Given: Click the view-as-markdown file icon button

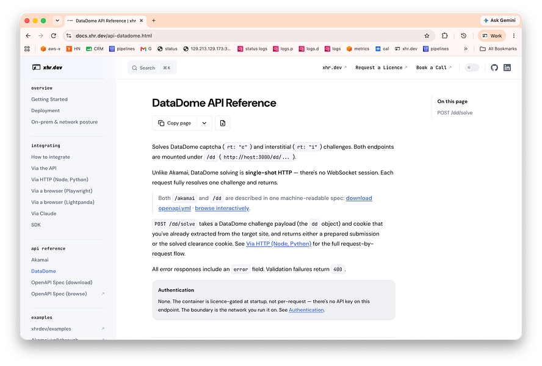Looking at the screenshot, I should pyautogui.click(x=223, y=123).
